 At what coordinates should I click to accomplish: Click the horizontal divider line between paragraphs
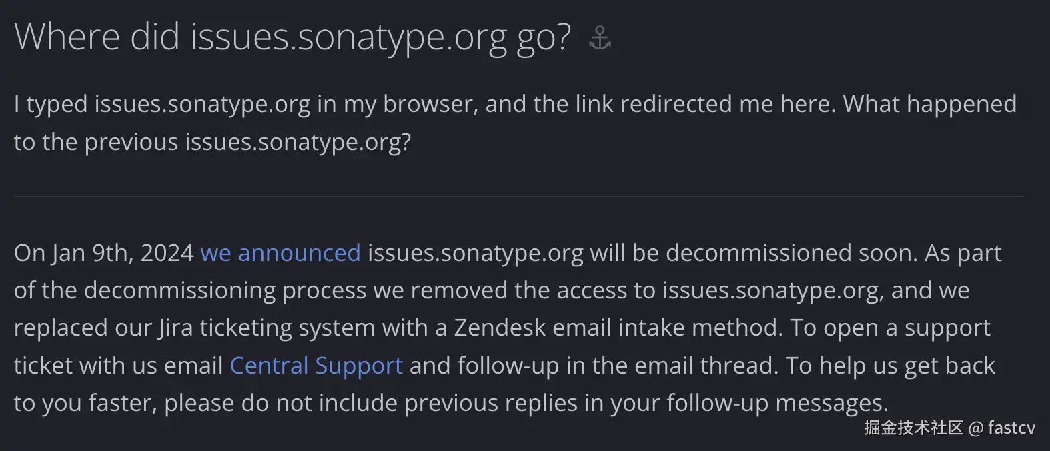pos(518,197)
